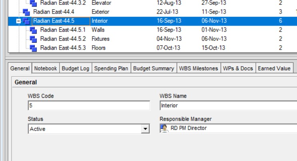The height and width of the screenshot is (161, 297).
Task: Click the WBS Code input field
Action: click(89, 106)
